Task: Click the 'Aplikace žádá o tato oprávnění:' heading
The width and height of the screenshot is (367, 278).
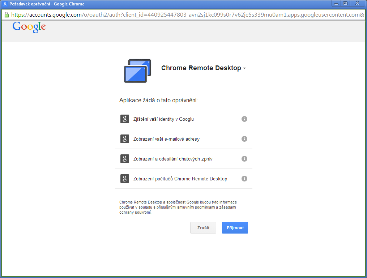Action: tap(158, 100)
